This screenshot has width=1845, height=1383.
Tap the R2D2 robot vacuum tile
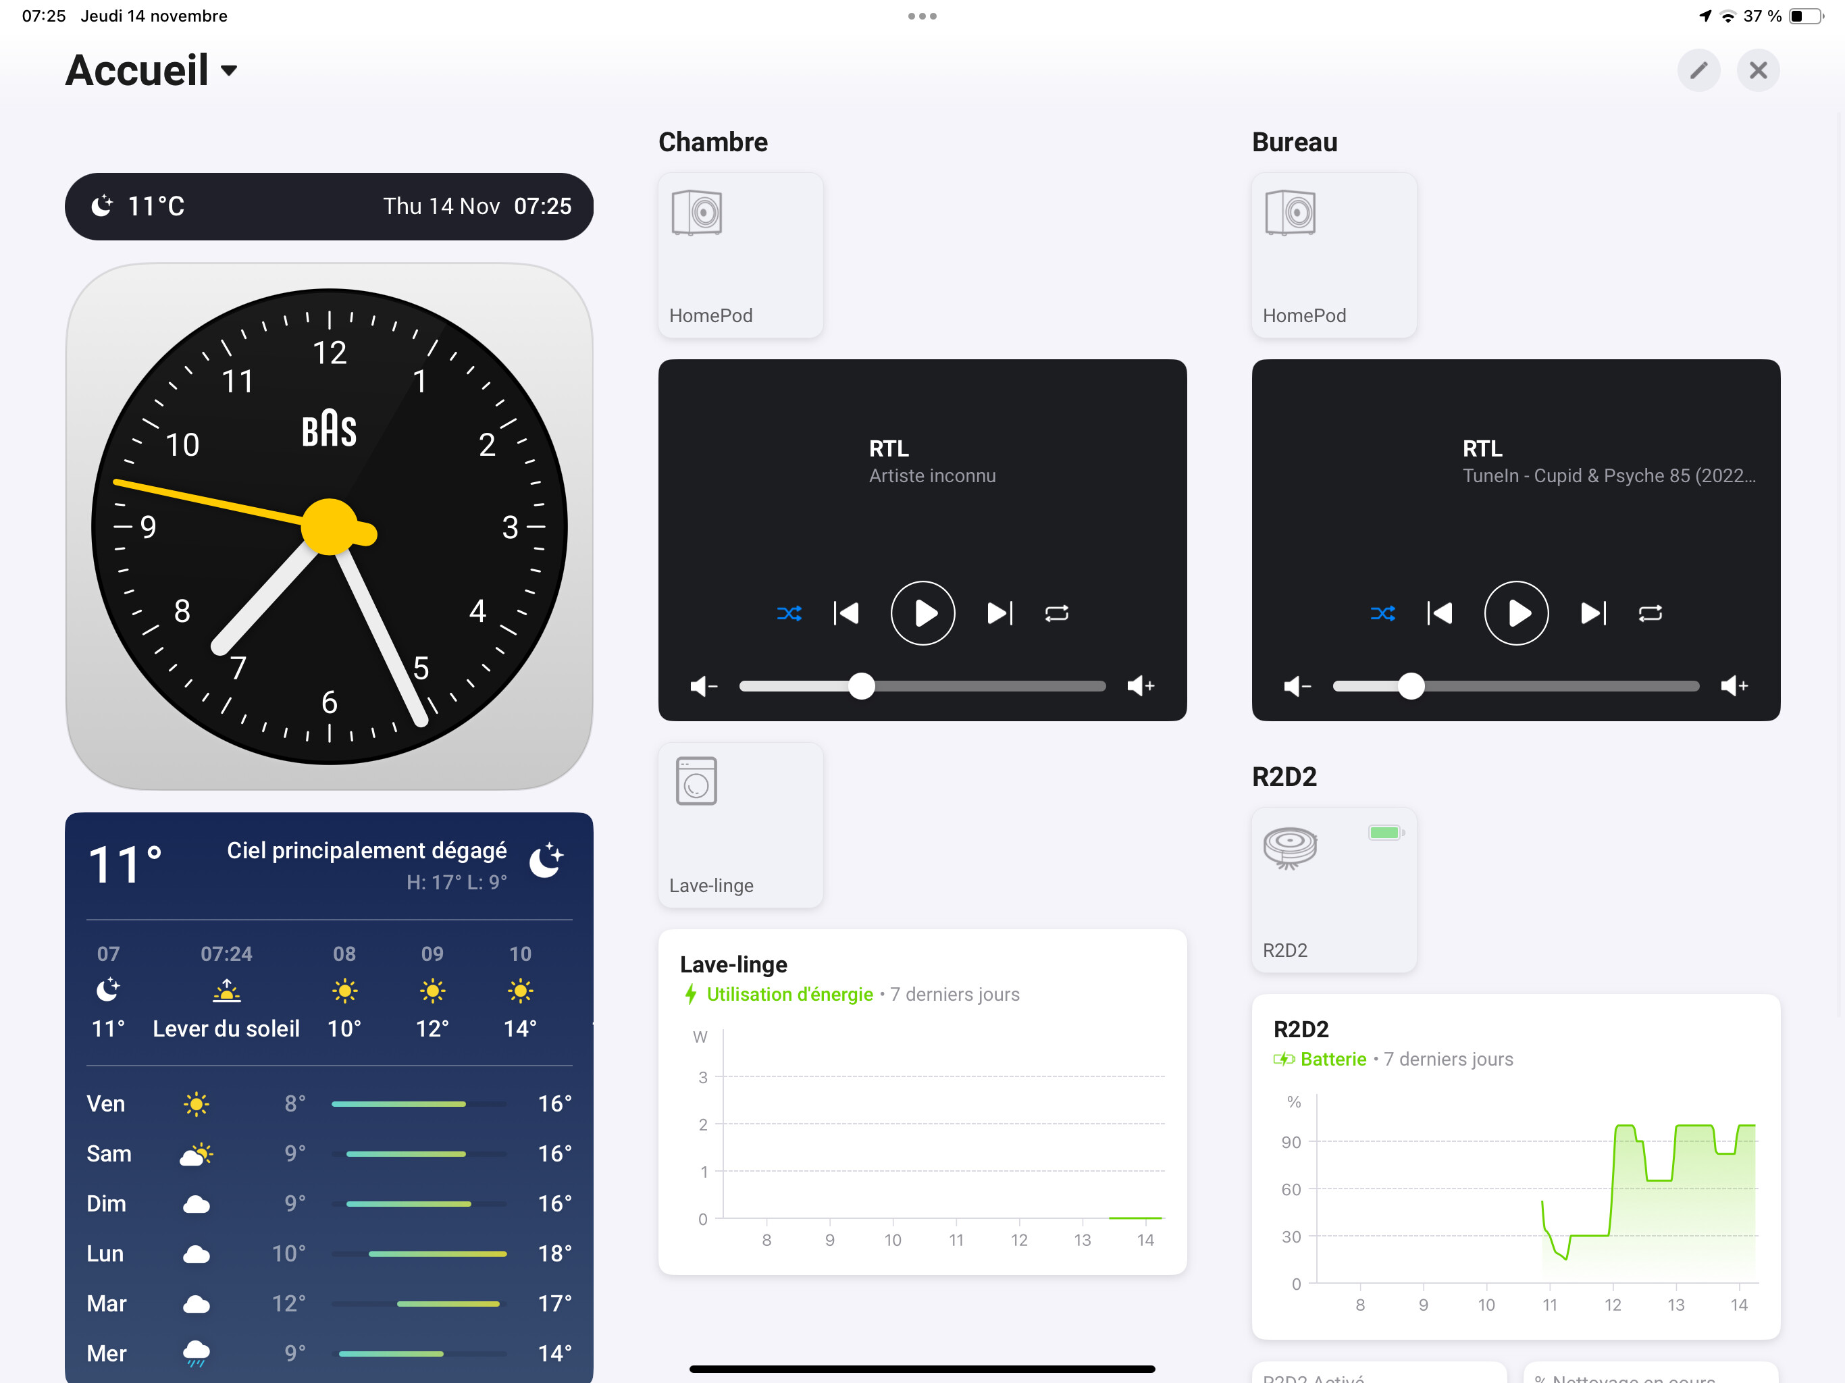click(1334, 889)
